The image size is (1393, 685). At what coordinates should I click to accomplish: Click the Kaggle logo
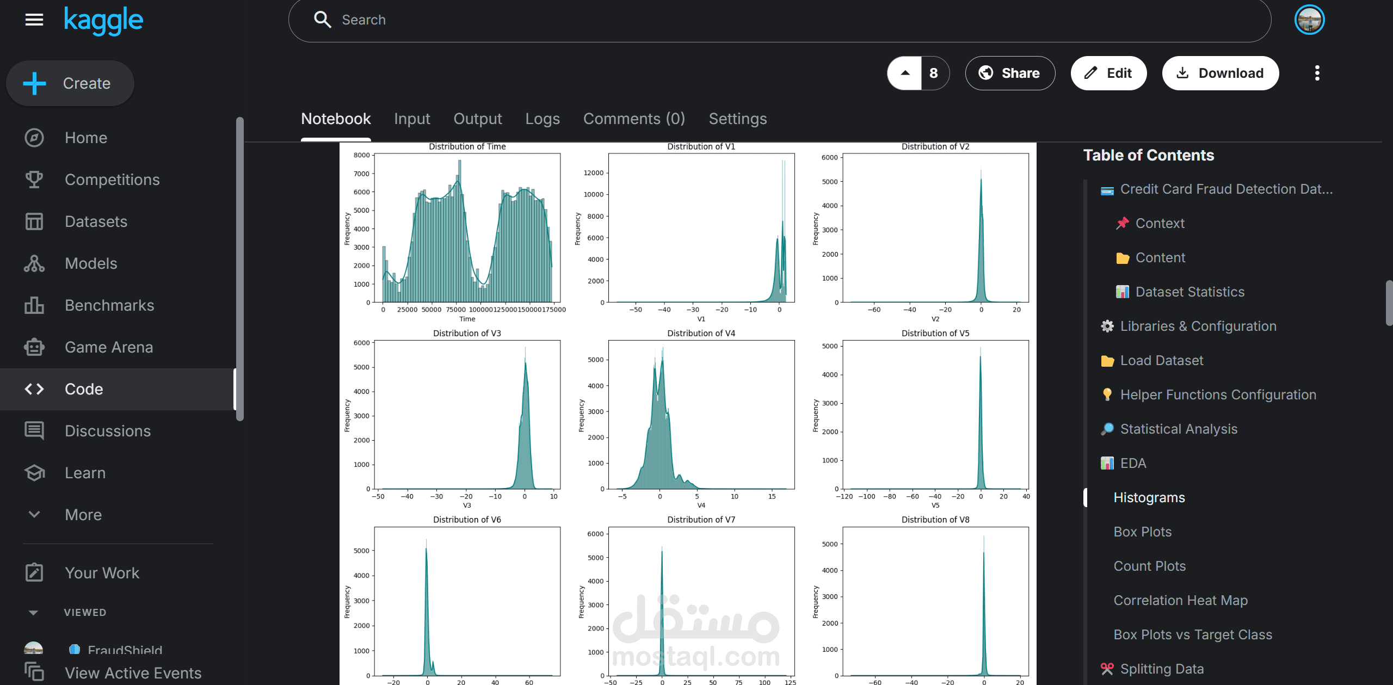[x=103, y=20]
